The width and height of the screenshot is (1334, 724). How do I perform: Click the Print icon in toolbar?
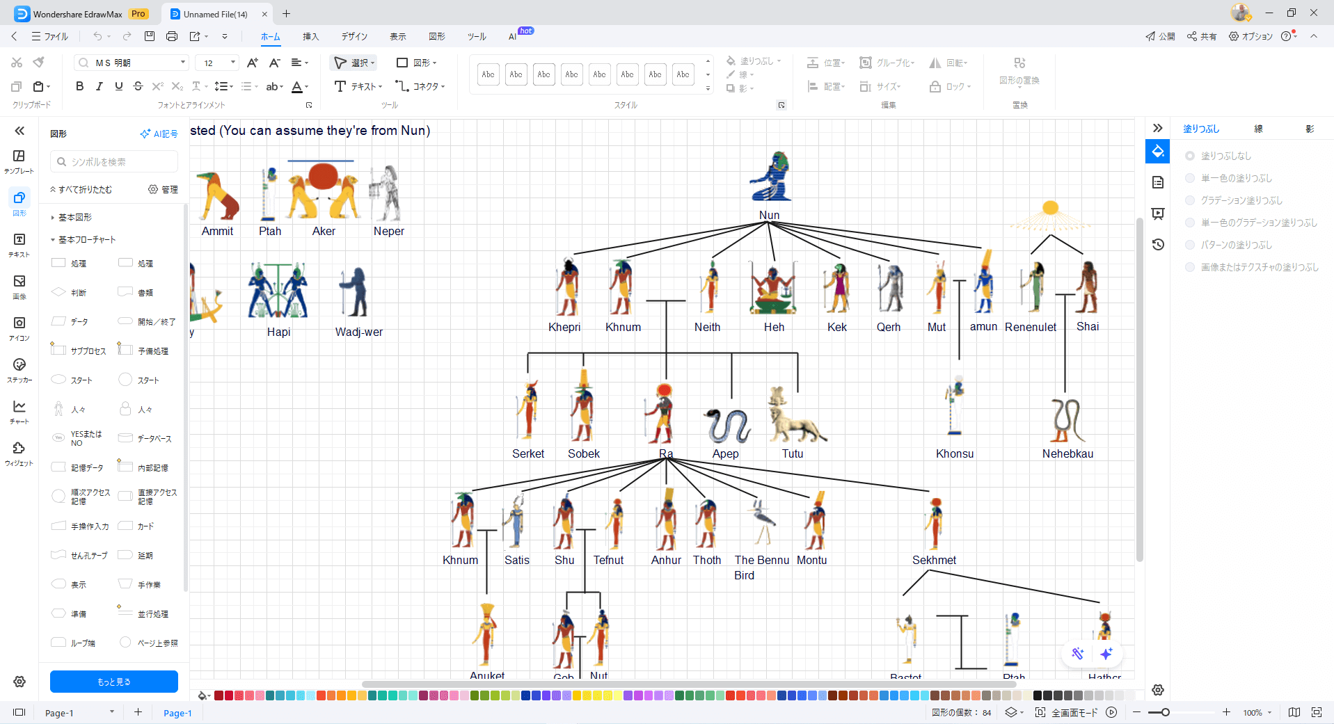tap(172, 36)
